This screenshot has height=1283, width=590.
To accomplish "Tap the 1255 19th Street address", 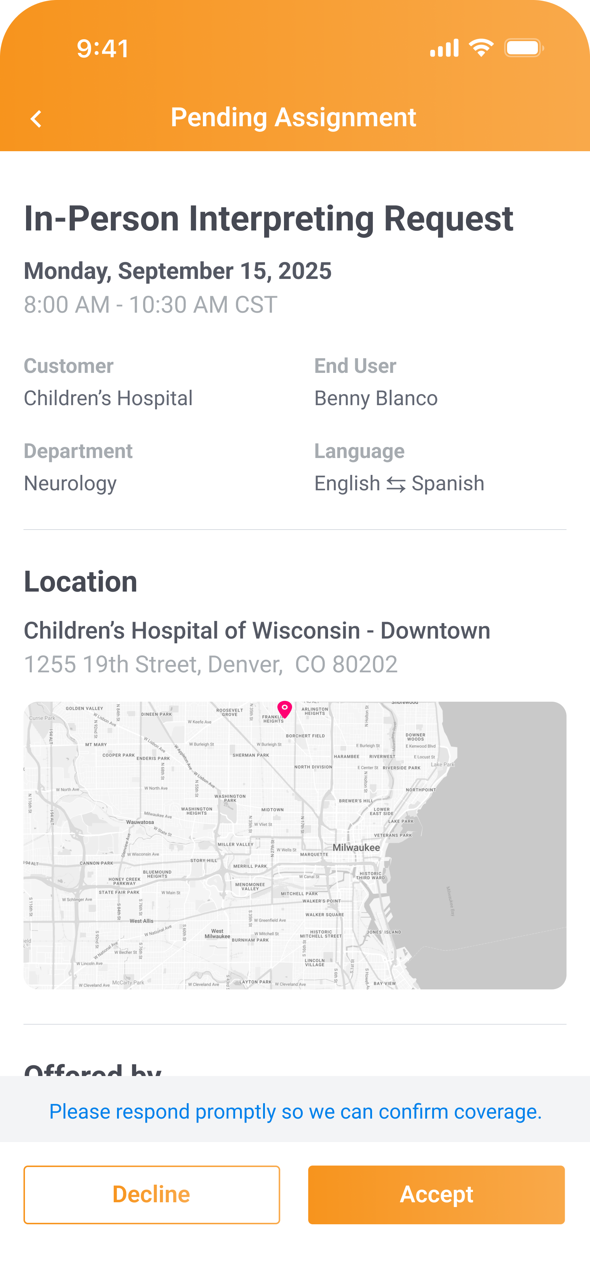I will point(211,664).
